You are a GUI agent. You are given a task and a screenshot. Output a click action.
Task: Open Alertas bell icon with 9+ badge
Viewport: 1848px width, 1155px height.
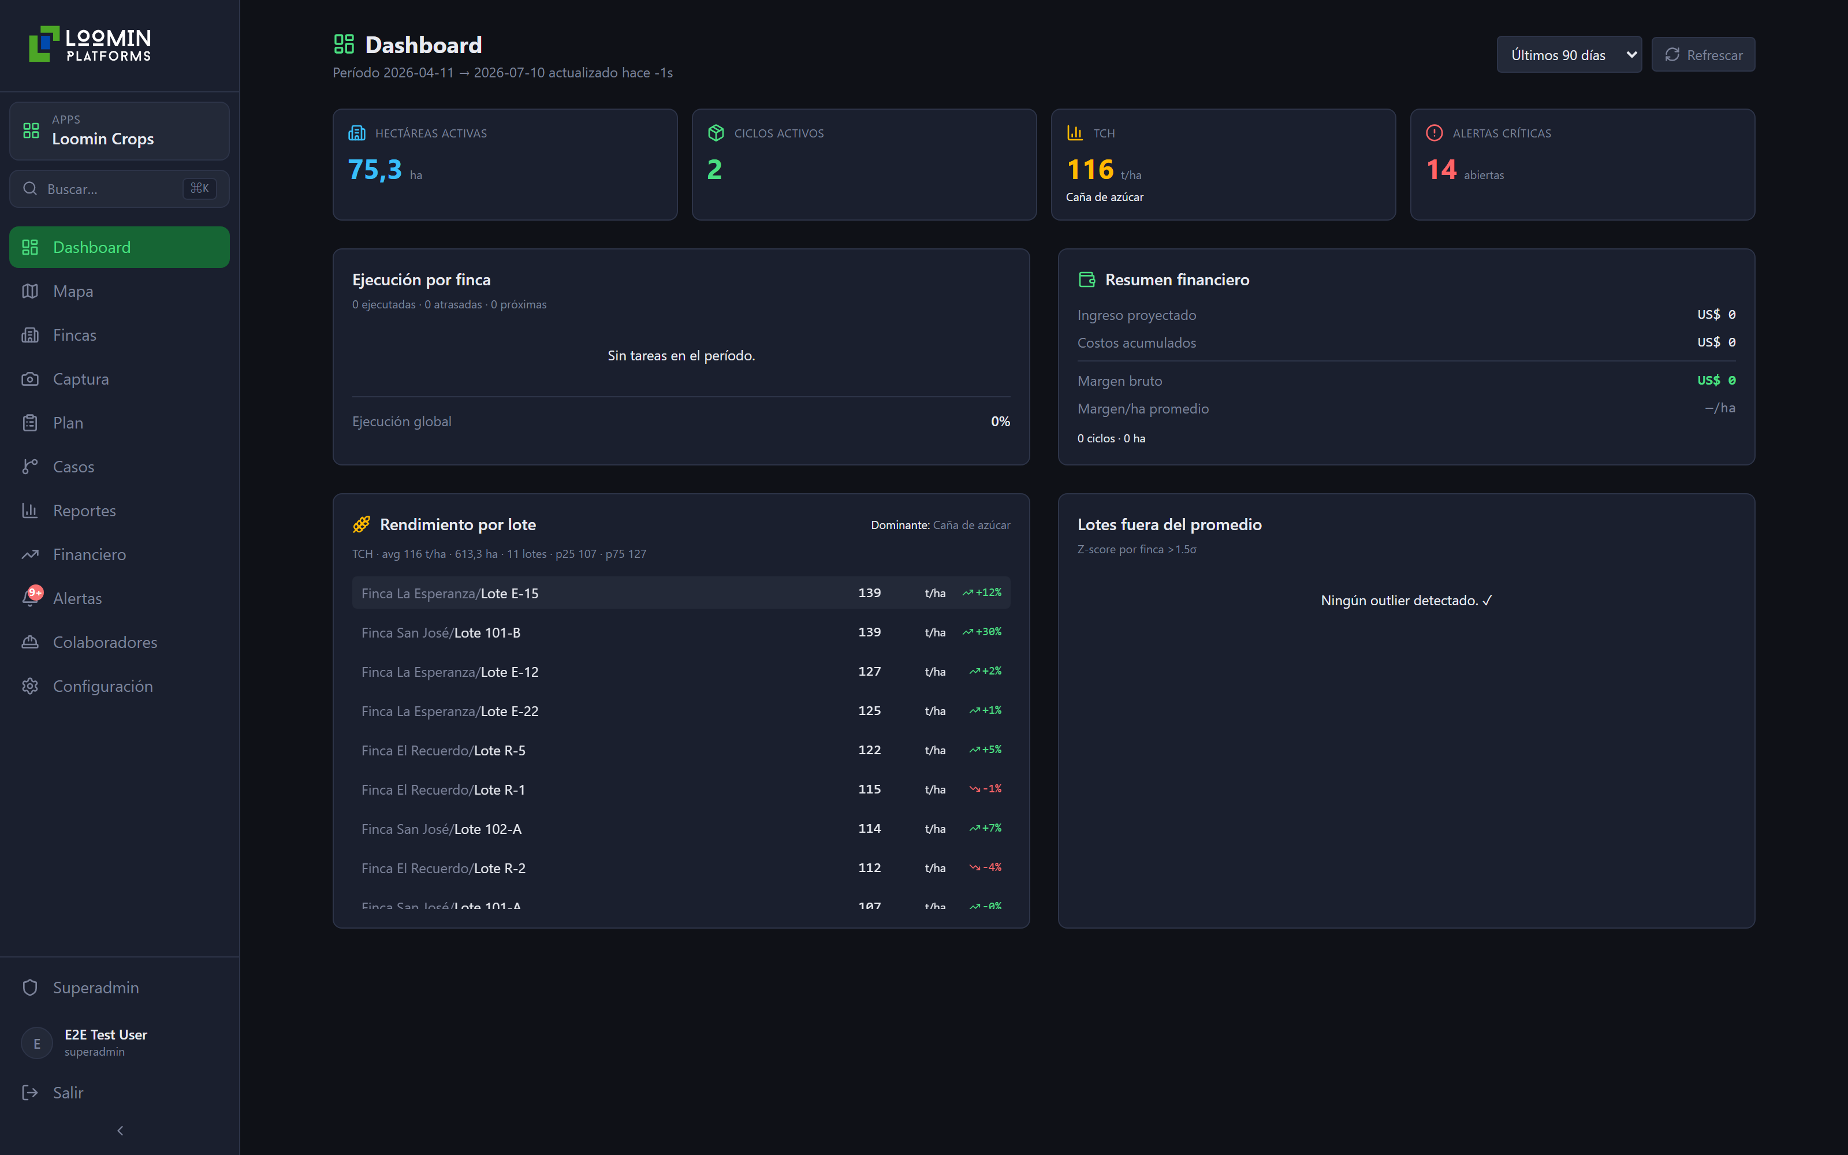[x=31, y=597]
